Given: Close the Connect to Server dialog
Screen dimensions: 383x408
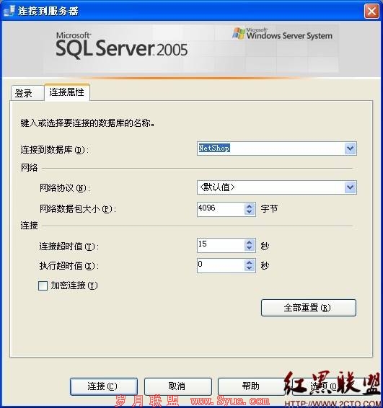Looking at the screenshot, I should click(x=371, y=12).
